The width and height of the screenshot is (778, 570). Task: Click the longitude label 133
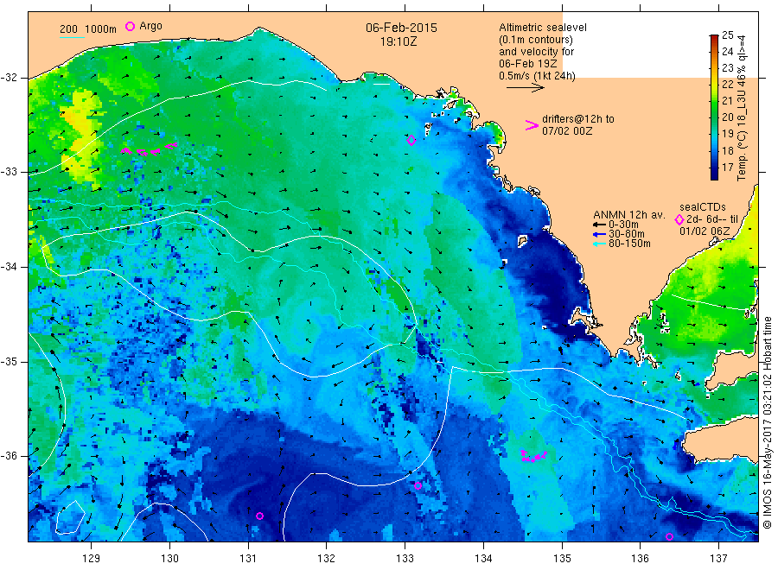coord(405,559)
